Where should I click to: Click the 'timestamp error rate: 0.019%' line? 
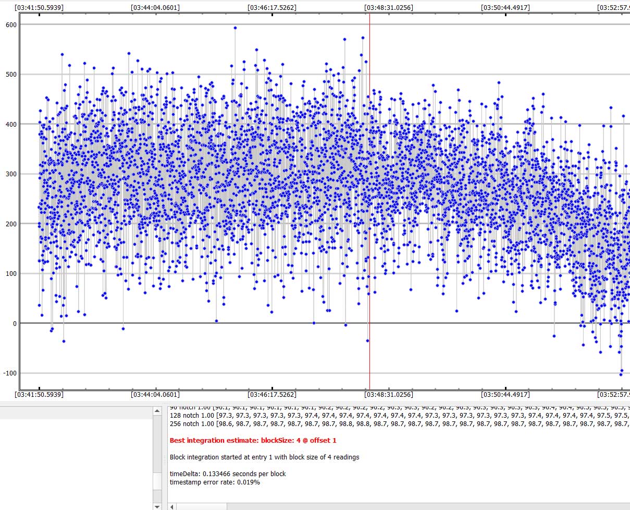(x=215, y=482)
